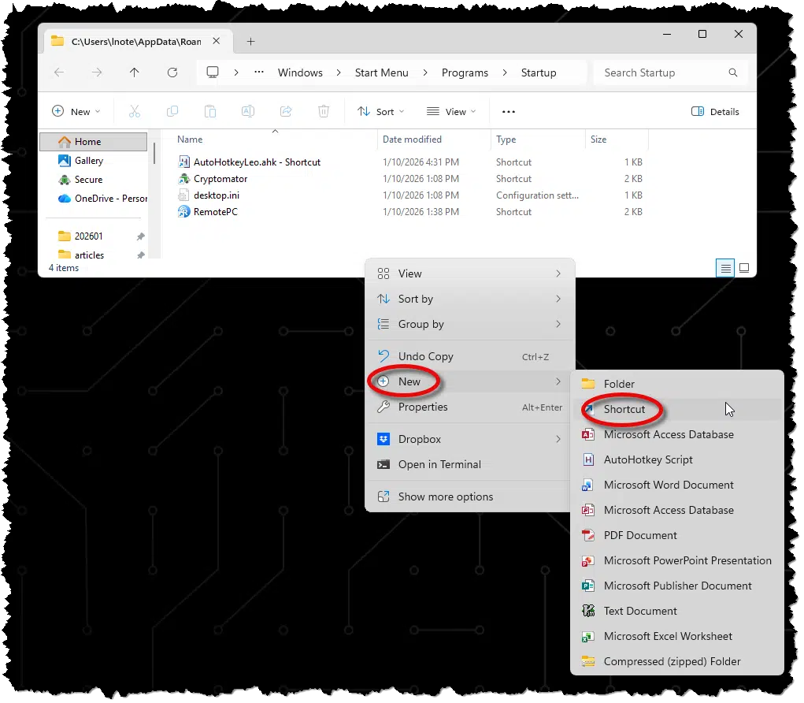Viewport: 804px width, 703px height.
Task: Click the Cut scissors icon in toolbar
Action: pyautogui.click(x=134, y=112)
